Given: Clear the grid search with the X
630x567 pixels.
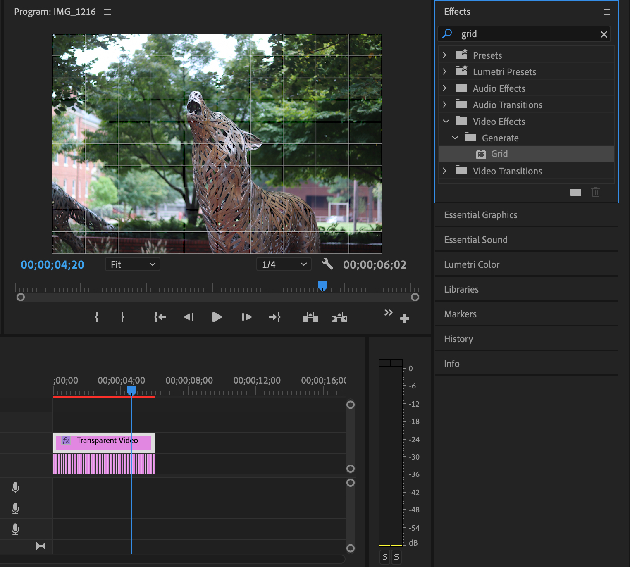Looking at the screenshot, I should [x=604, y=34].
